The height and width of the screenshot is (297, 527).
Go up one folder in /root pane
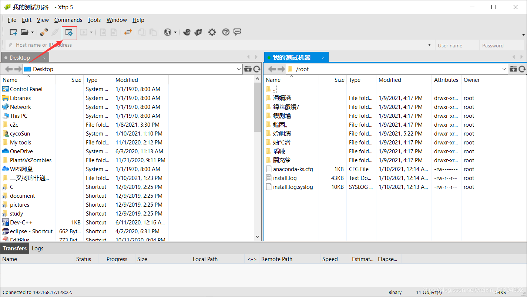click(513, 69)
